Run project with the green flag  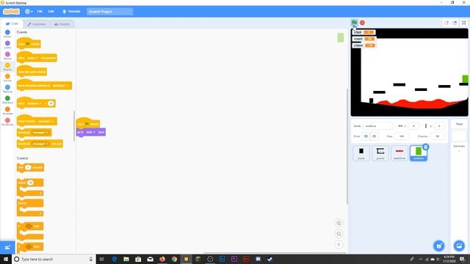tap(354, 23)
